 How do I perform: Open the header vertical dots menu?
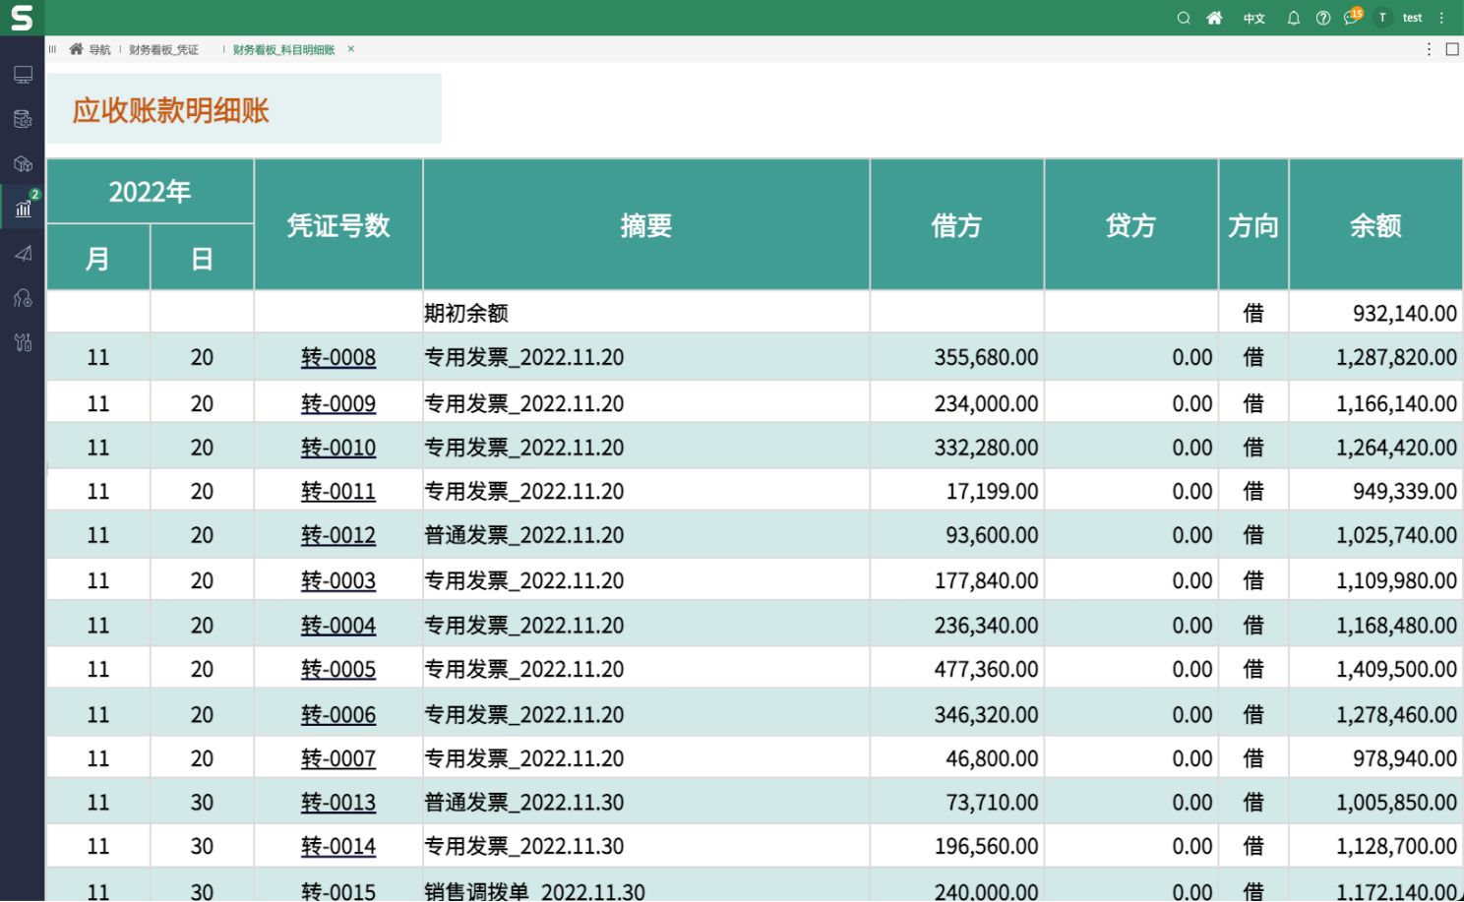click(x=1442, y=18)
